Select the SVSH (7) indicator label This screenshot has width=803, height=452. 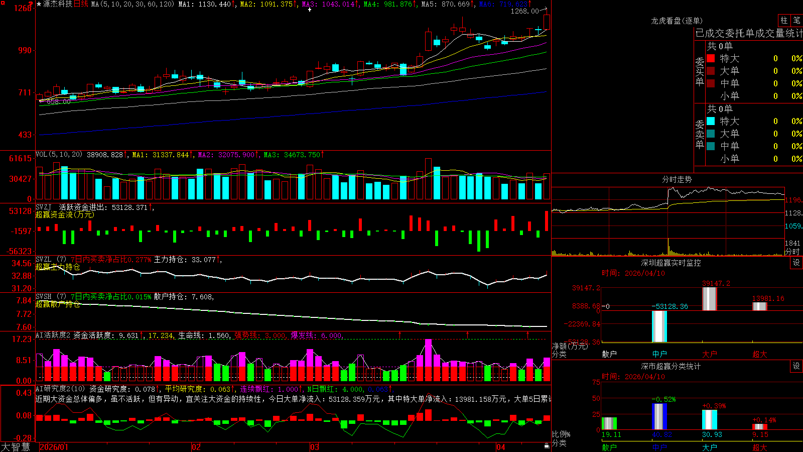(x=51, y=297)
